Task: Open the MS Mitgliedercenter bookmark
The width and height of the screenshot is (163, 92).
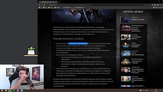Action: coord(79,7)
